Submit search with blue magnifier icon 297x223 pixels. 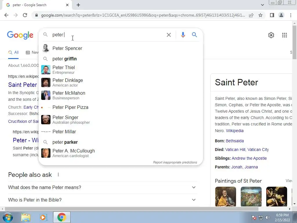point(194,35)
